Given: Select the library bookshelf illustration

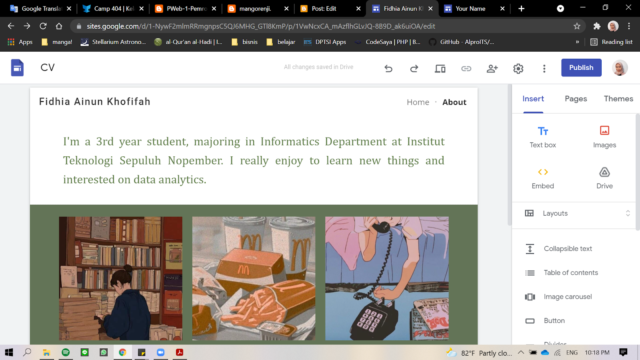Looking at the screenshot, I should tap(120, 278).
